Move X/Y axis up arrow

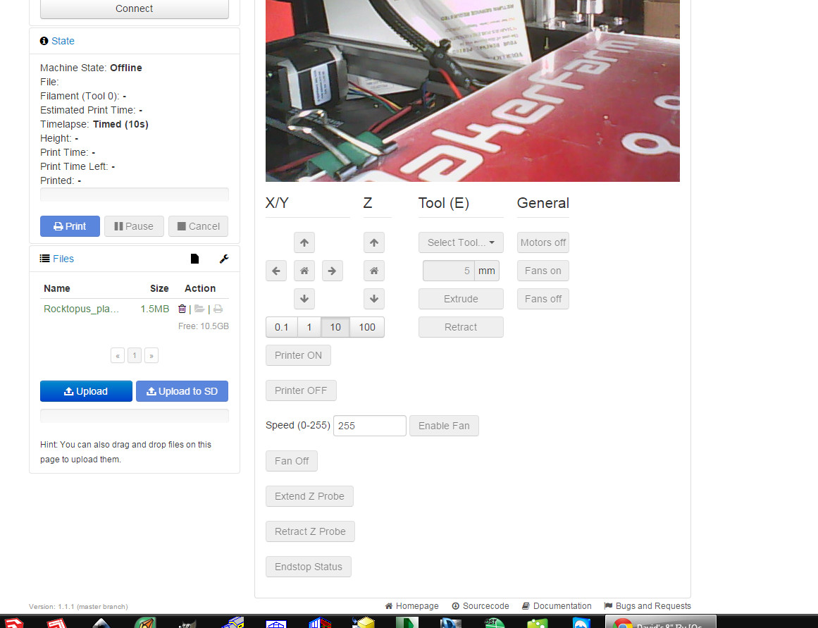click(x=304, y=242)
